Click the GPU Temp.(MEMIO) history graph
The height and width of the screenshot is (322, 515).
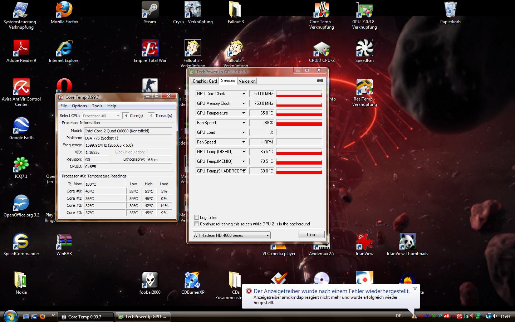click(299, 161)
